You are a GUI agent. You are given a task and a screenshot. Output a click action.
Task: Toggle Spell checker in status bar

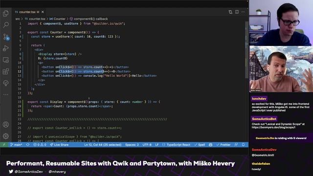click(x=200, y=145)
